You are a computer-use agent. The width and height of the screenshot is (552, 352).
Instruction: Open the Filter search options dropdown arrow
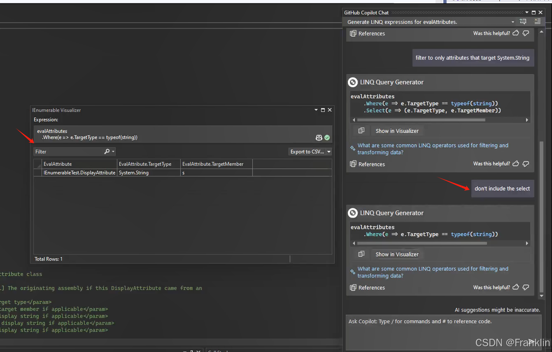[x=113, y=152]
